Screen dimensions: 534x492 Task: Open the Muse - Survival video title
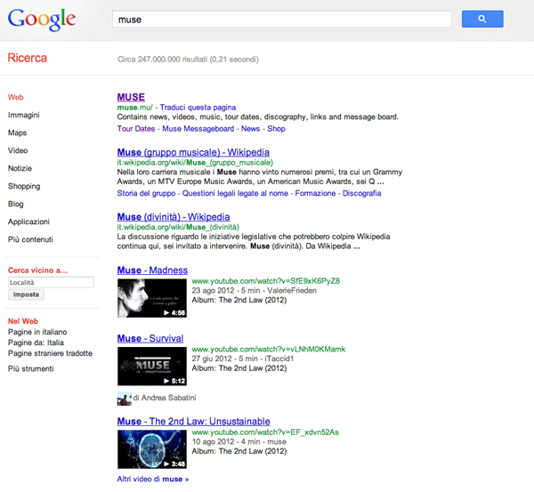[x=150, y=338]
